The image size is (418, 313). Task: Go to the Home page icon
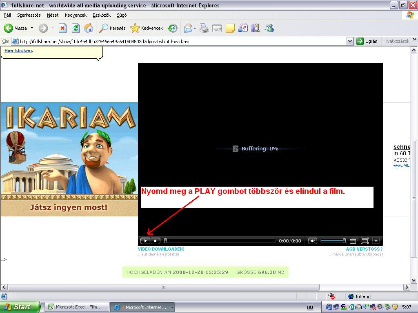click(x=89, y=28)
